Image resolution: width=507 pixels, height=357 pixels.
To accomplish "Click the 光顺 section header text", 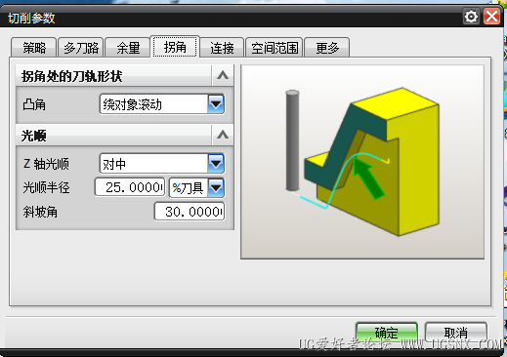I will point(34,136).
